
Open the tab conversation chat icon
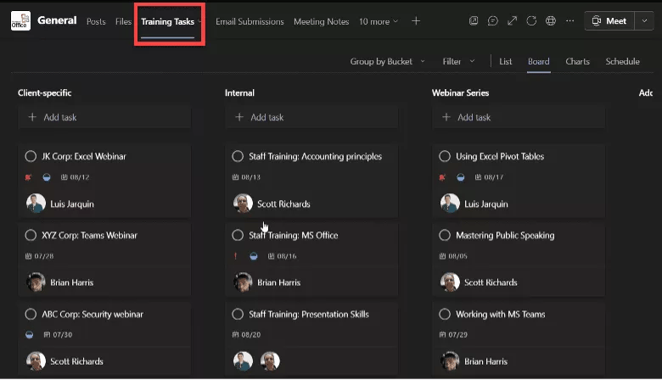tap(493, 20)
